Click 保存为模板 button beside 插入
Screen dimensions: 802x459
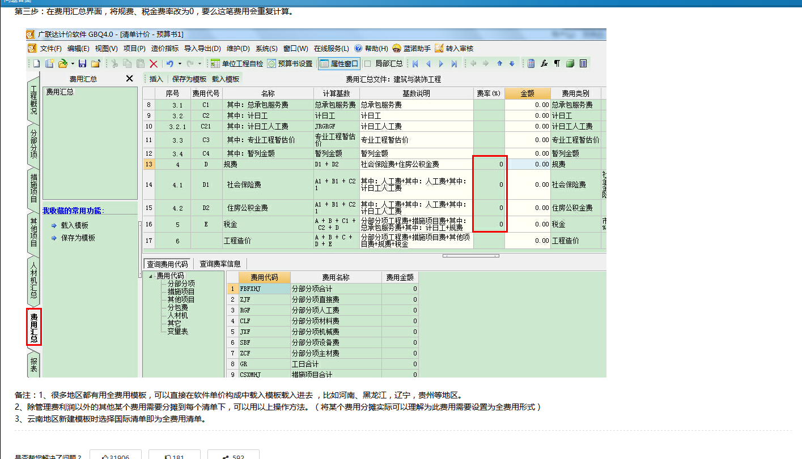pos(189,79)
